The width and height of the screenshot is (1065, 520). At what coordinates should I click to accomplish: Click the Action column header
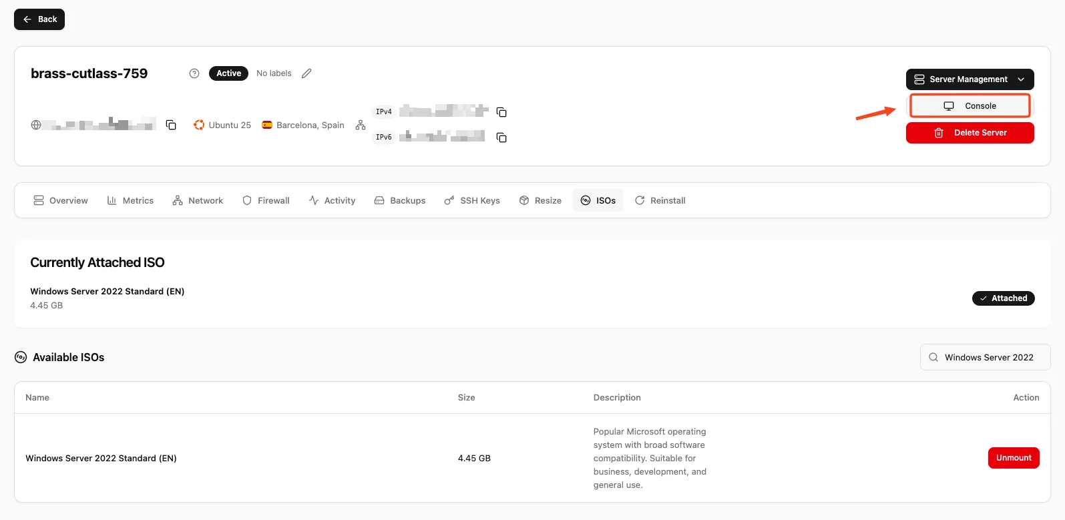pyautogui.click(x=1026, y=397)
